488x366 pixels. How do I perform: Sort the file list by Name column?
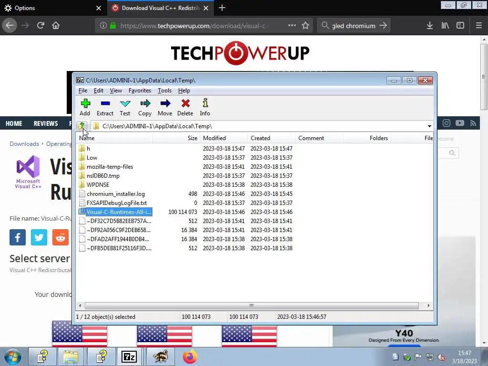click(x=114, y=138)
